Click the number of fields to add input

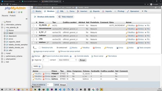coord(46,60)
